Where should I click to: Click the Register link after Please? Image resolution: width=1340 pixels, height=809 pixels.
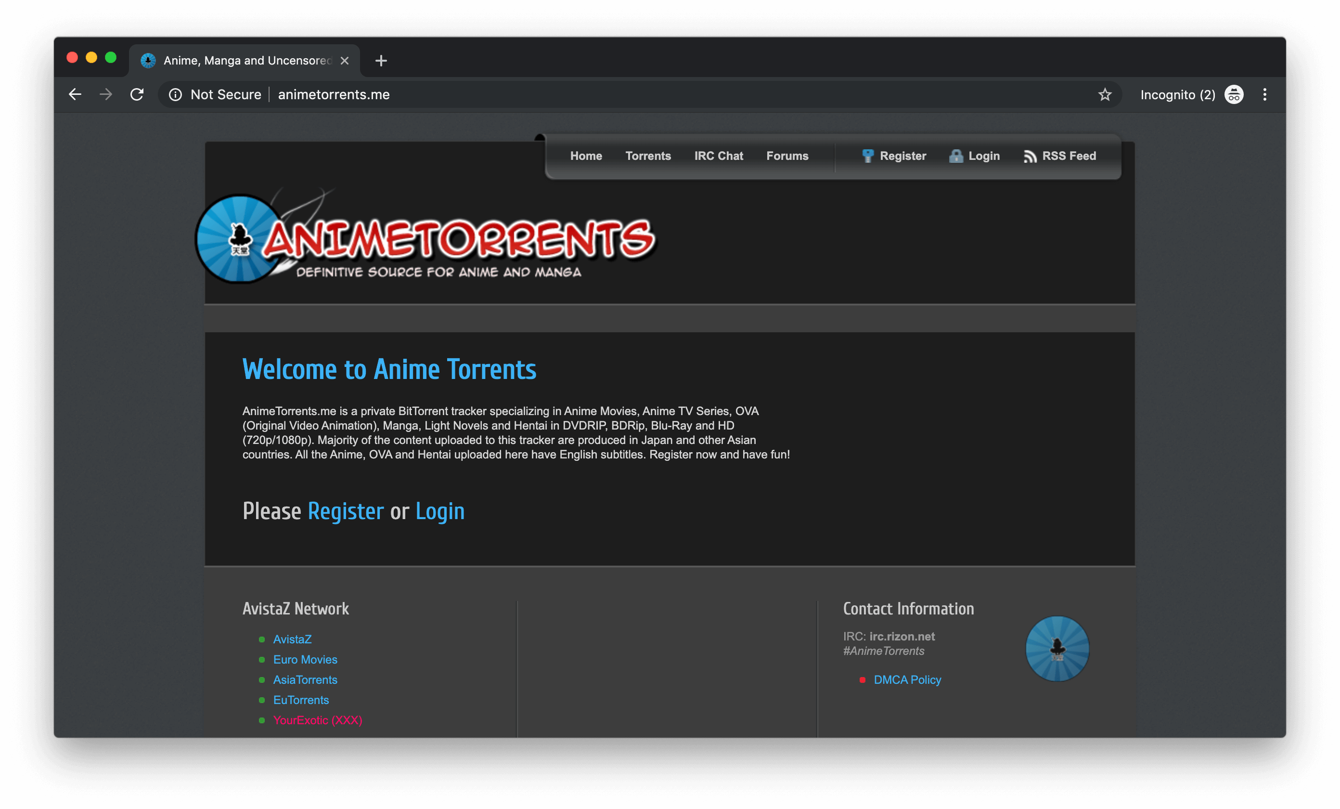point(346,511)
